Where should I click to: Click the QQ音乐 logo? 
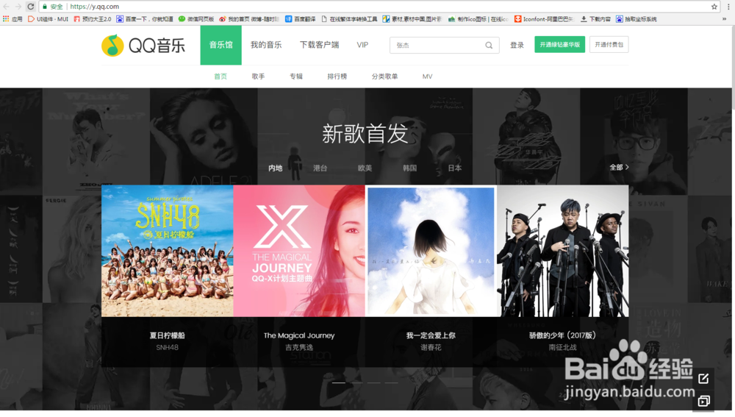[143, 45]
